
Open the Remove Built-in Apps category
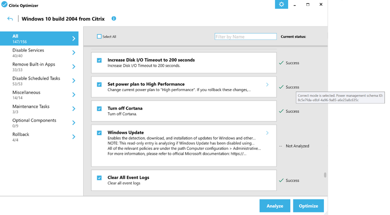pyautogui.click(x=39, y=67)
